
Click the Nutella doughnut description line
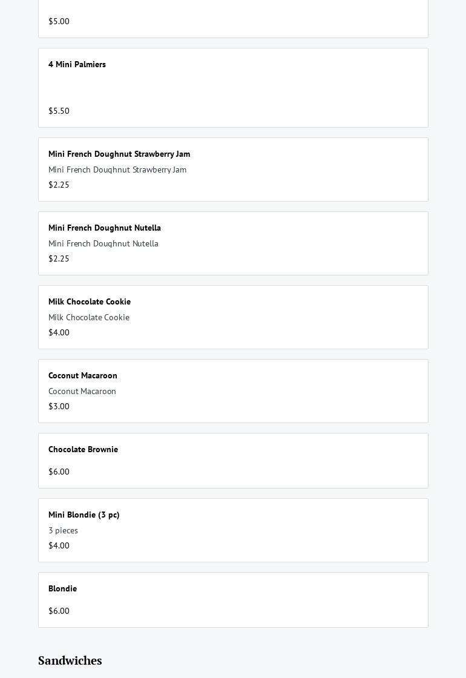tap(103, 244)
